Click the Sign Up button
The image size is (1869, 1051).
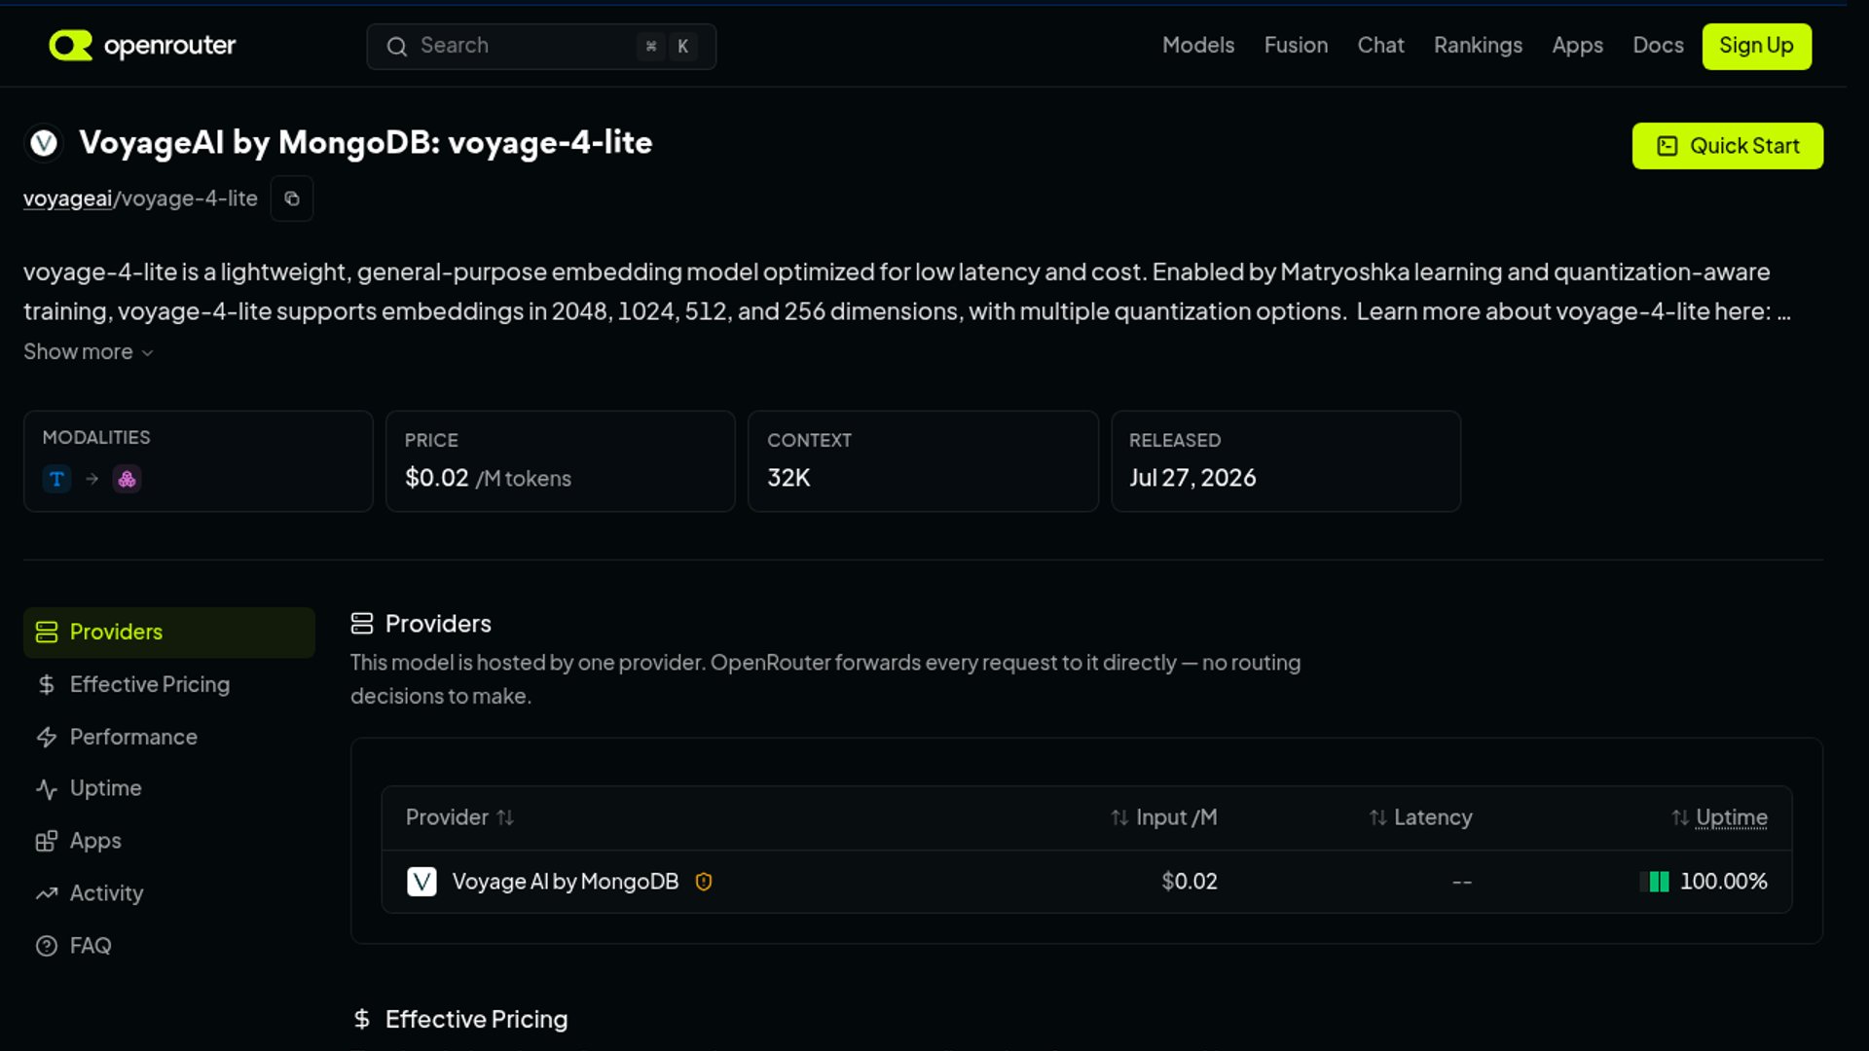1756,46
